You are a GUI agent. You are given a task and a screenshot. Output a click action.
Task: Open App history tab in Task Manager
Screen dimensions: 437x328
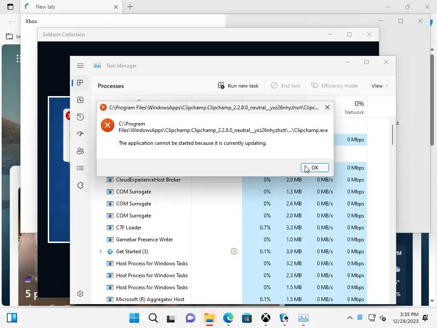pyautogui.click(x=80, y=117)
